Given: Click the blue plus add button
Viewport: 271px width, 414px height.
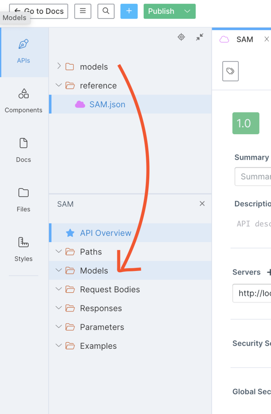Looking at the screenshot, I should click(129, 11).
